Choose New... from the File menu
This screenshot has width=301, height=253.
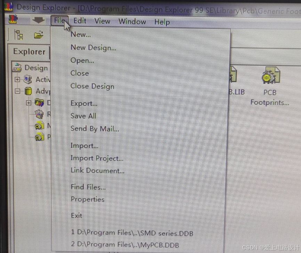click(81, 34)
